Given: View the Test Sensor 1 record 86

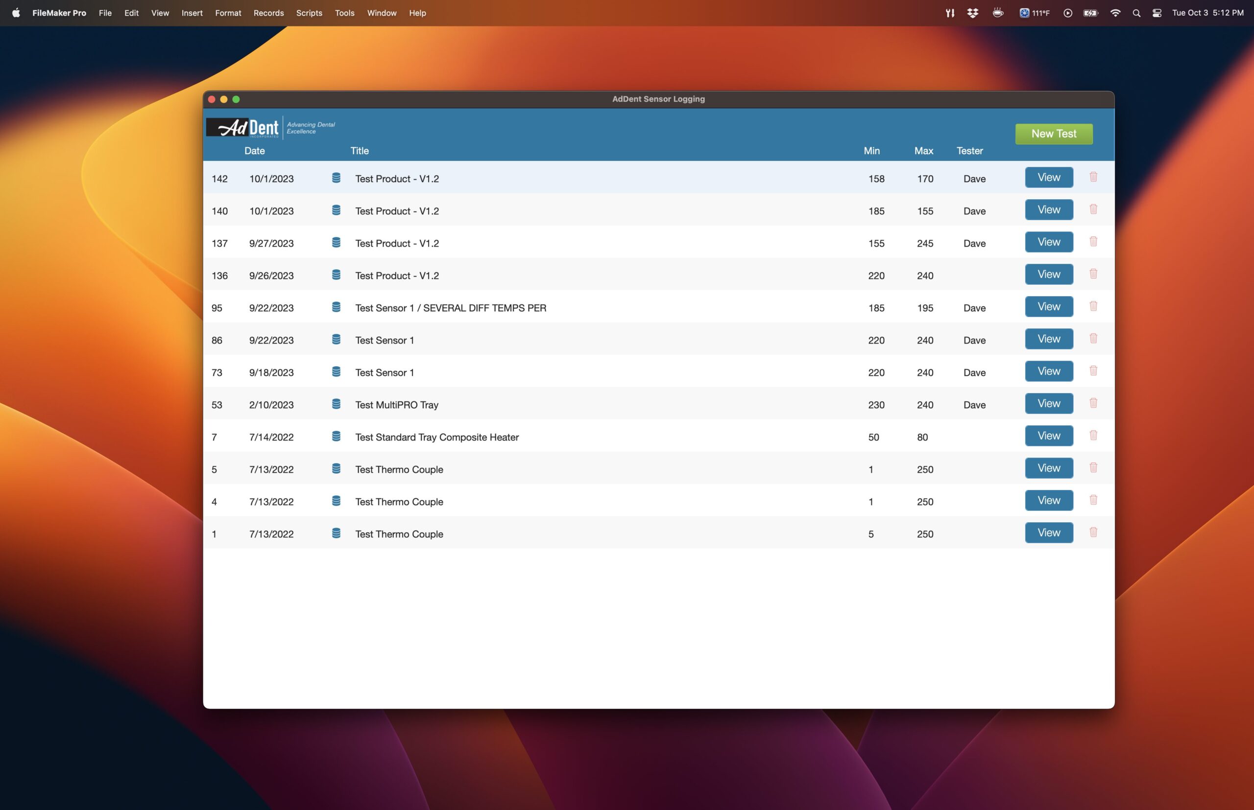Looking at the screenshot, I should 1049,339.
